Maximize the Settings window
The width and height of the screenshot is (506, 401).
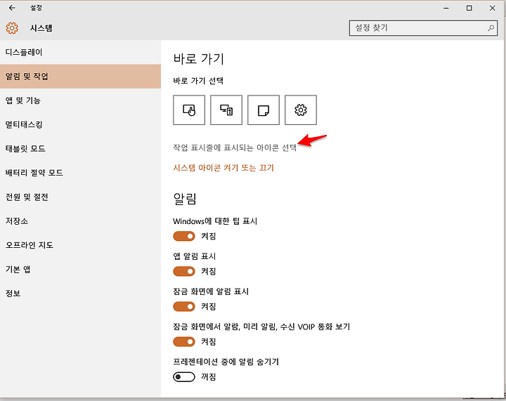coord(469,8)
